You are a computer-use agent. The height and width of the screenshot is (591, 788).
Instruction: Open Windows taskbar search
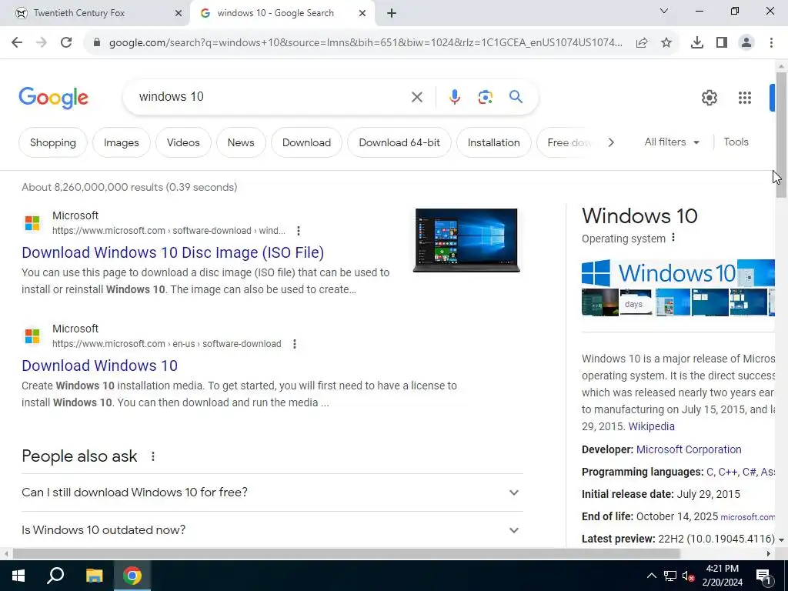[55, 576]
